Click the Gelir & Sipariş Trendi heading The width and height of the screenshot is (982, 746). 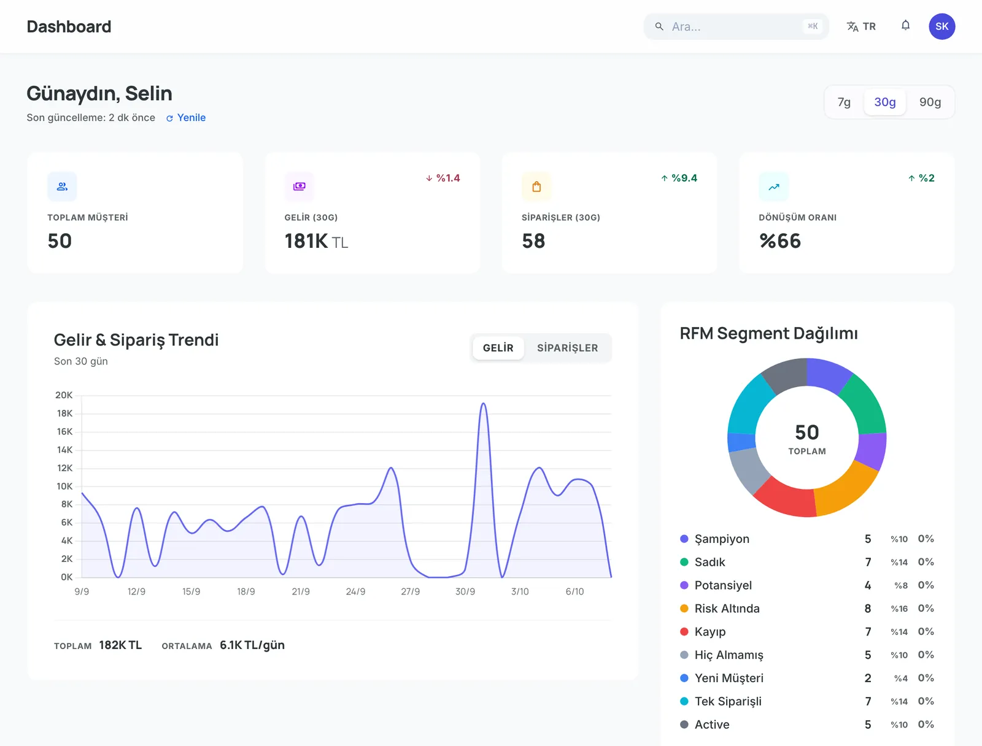point(136,340)
